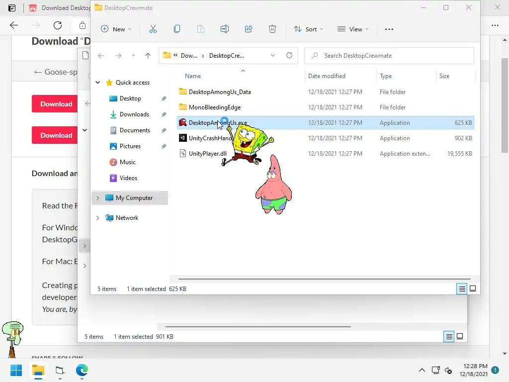Sort files by Date modified column
509x382 pixels.
(x=327, y=76)
